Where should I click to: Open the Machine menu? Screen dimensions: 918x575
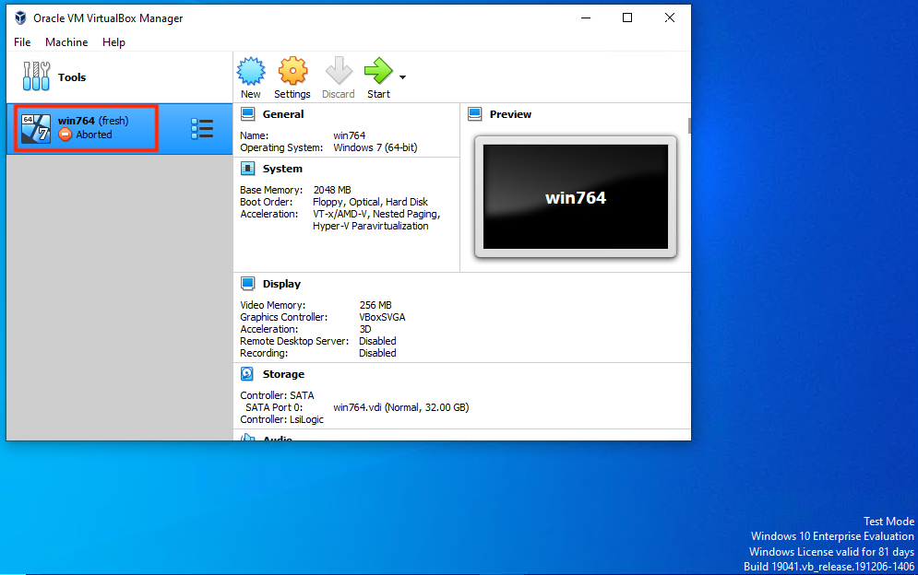(66, 42)
